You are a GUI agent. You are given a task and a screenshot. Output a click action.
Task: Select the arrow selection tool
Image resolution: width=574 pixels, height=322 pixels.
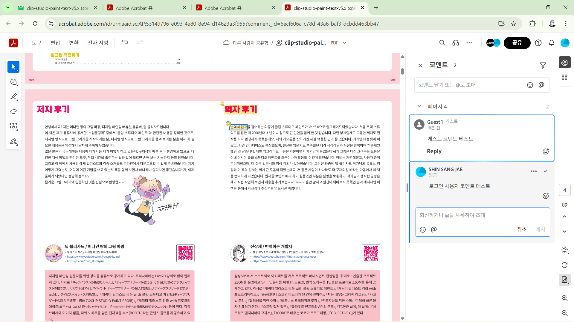tap(13, 67)
